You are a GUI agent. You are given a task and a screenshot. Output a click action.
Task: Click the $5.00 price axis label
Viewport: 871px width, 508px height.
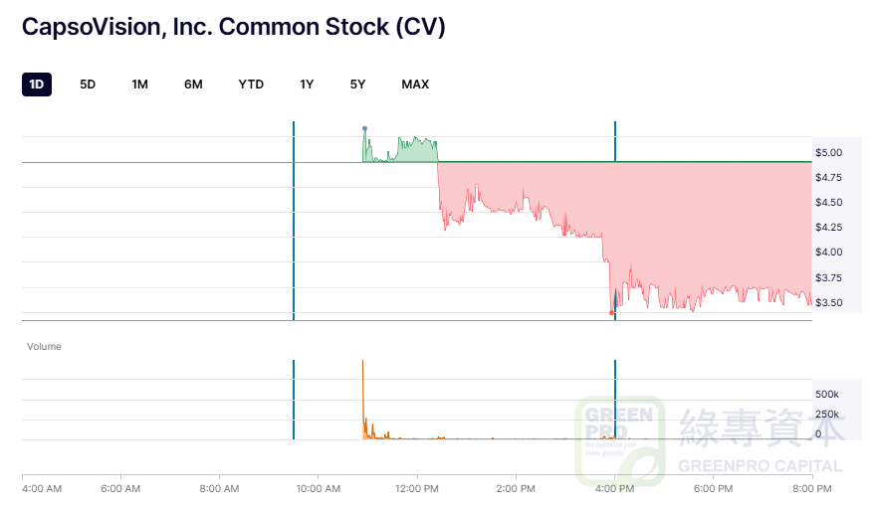(x=829, y=153)
